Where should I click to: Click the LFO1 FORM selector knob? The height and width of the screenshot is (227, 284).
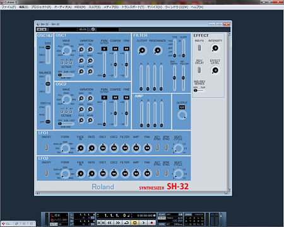pyautogui.click(x=65, y=148)
